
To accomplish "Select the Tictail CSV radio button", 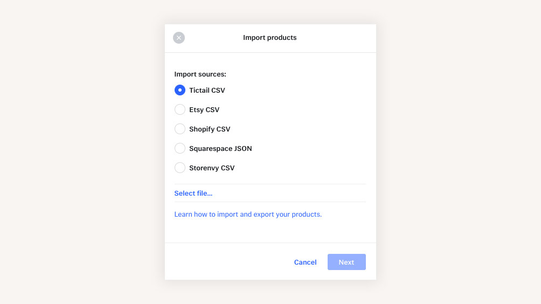I will point(180,90).
